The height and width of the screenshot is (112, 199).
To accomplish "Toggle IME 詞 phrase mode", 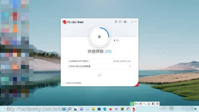I will tap(140, 104).
